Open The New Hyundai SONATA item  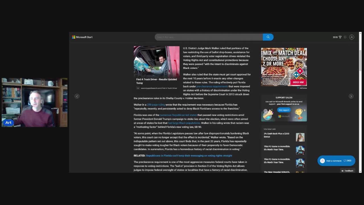(x=277, y=172)
